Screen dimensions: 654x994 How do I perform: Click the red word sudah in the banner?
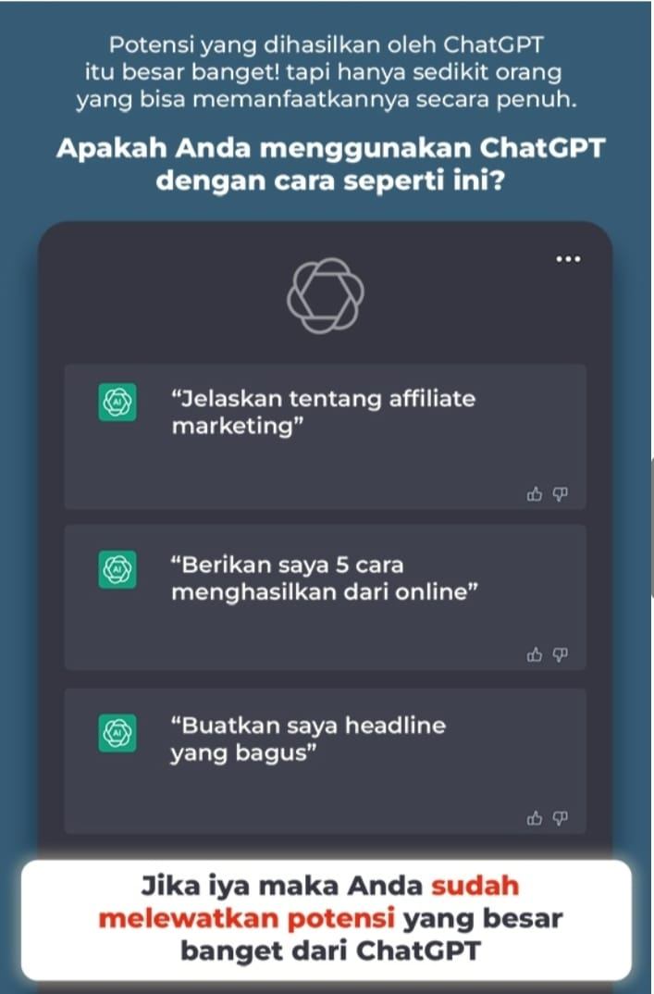(x=475, y=886)
